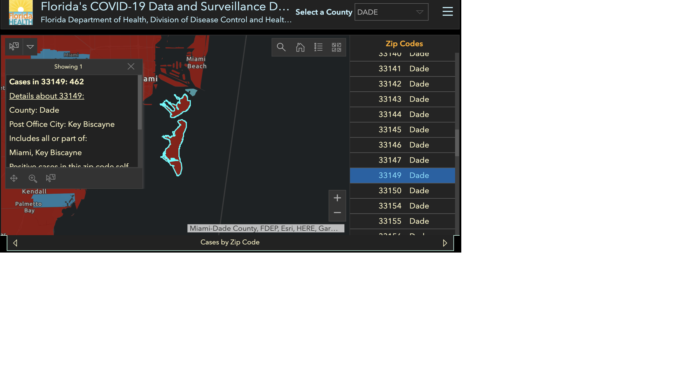The width and height of the screenshot is (673, 378).
Task: Close the Showing 1 popup
Action: [x=131, y=67]
